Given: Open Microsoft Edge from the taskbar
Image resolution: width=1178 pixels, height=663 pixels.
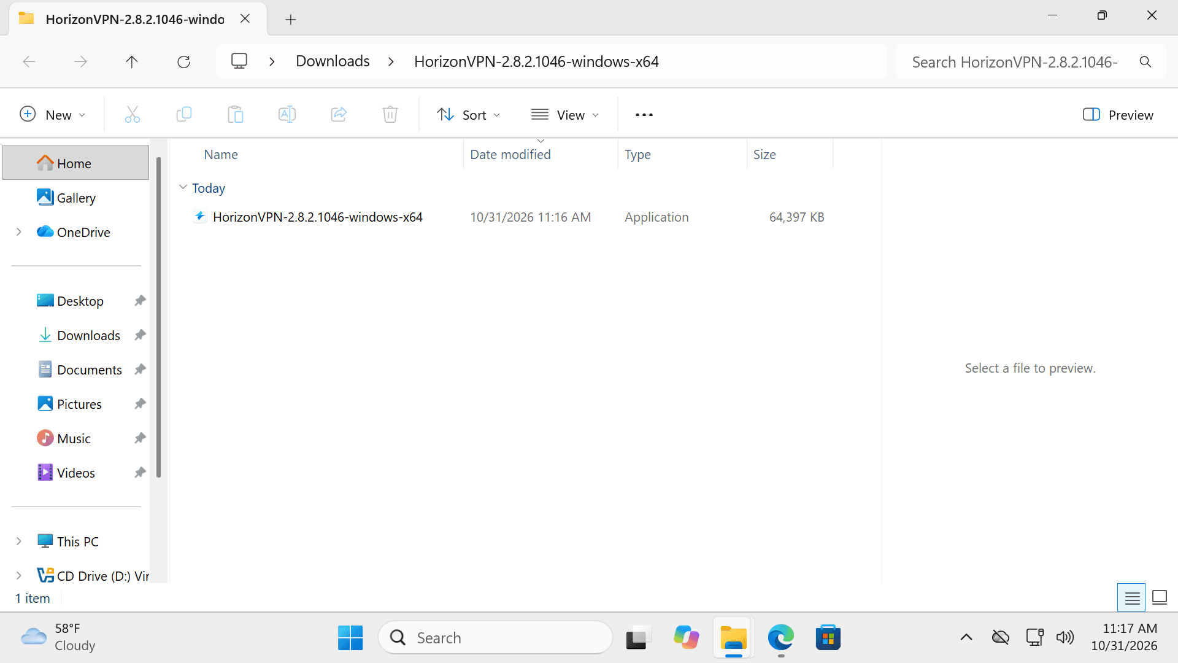Looking at the screenshot, I should 780,638.
